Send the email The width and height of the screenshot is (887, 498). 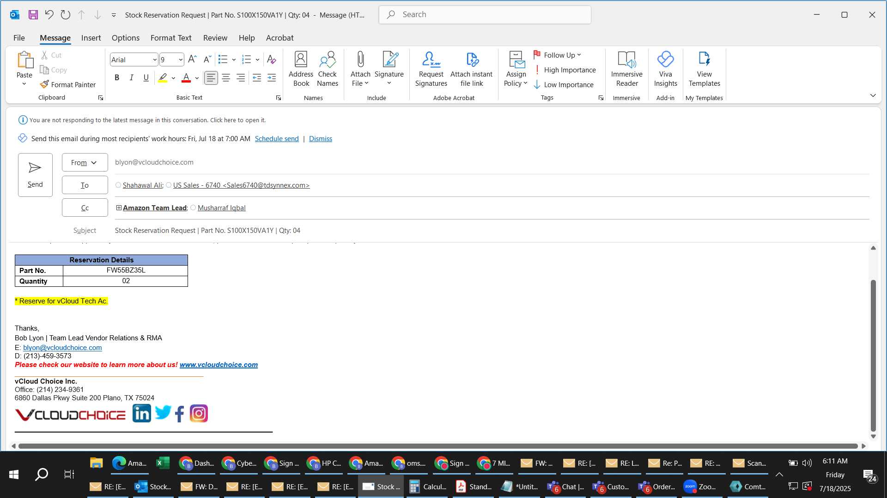[35, 175]
